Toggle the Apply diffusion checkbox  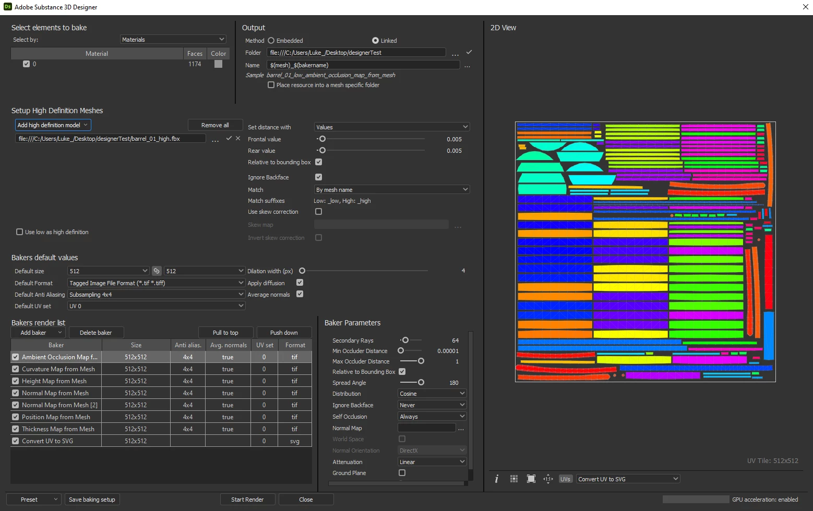pos(300,283)
